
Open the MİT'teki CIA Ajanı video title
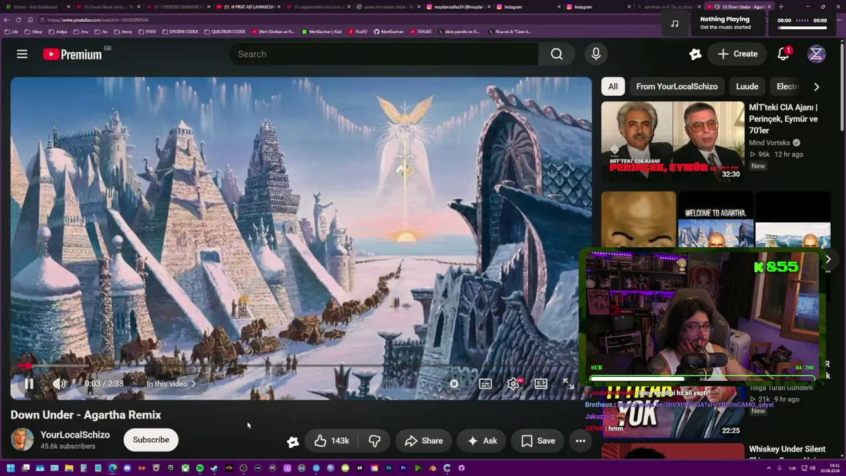783,119
